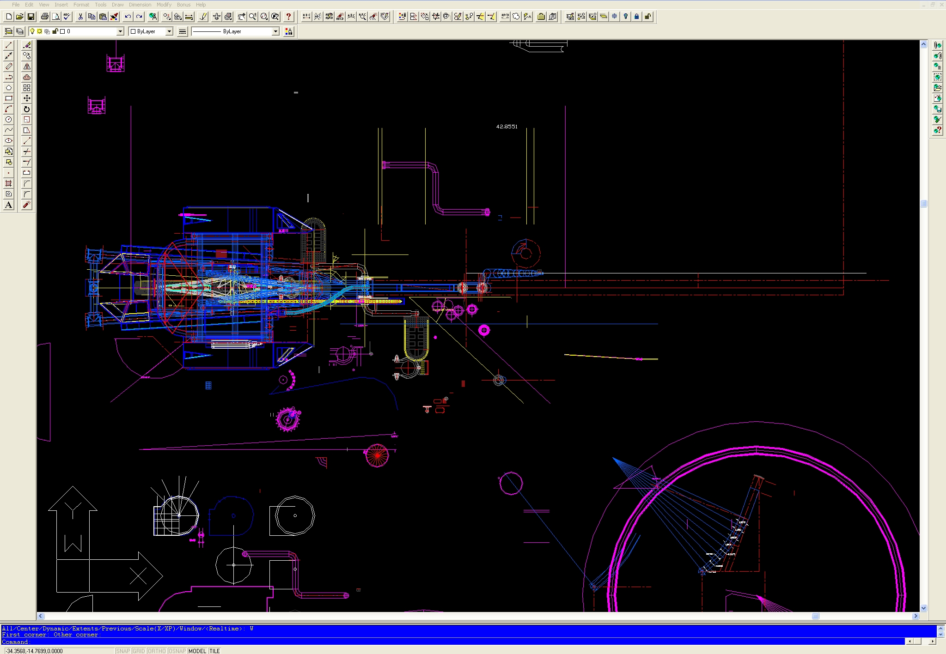
Task: Open the Dimension menu
Action: click(x=140, y=5)
